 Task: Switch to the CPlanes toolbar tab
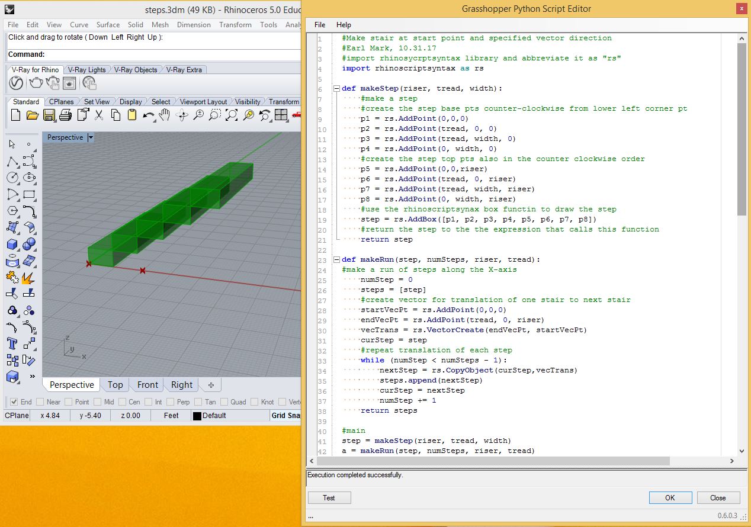click(62, 102)
